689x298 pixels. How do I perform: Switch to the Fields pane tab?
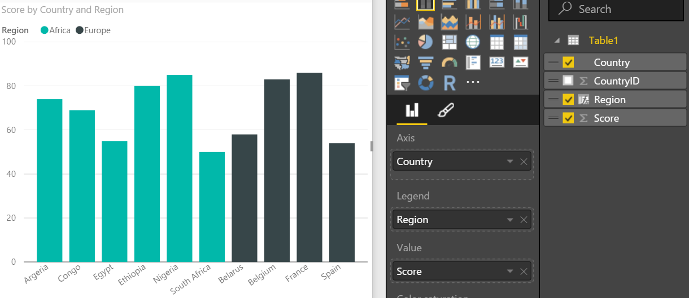[412, 110]
